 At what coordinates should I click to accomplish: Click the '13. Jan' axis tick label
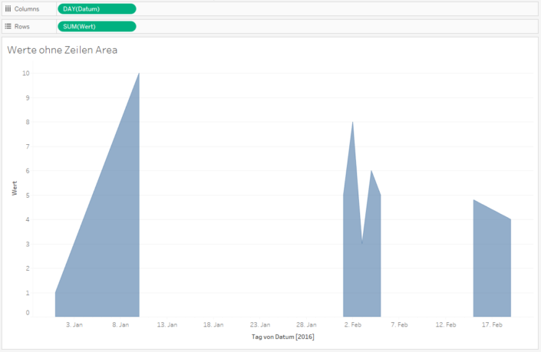pyautogui.click(x=167, y=324)
